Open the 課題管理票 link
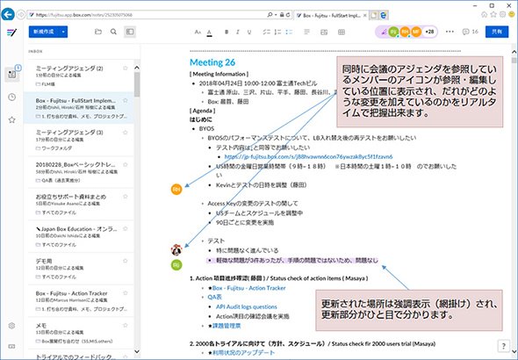The width and height of the screenshot is (518, 360). coord(227,326)
